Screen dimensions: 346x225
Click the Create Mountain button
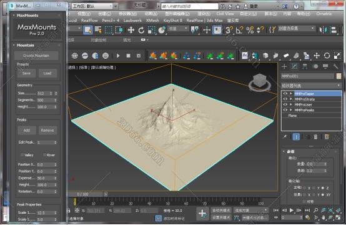coord(36,56)
